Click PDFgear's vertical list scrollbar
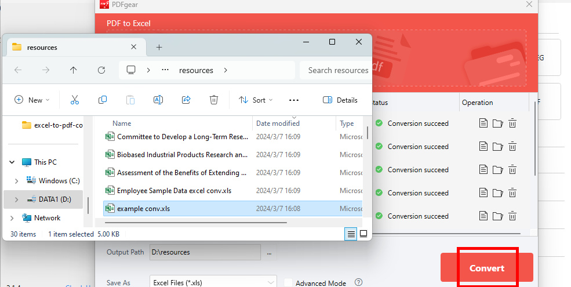 click(x=535, y=139)
